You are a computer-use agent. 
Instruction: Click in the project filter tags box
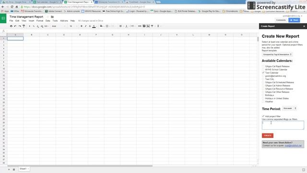(x=283, y=125)
